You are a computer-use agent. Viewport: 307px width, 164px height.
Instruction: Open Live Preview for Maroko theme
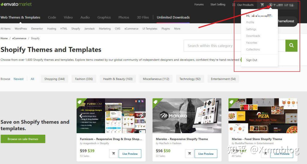[206, 154]
